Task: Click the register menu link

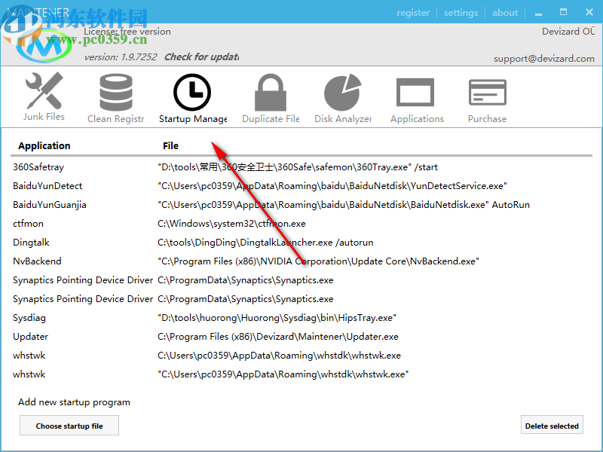Action: click(x=413, y=13)
